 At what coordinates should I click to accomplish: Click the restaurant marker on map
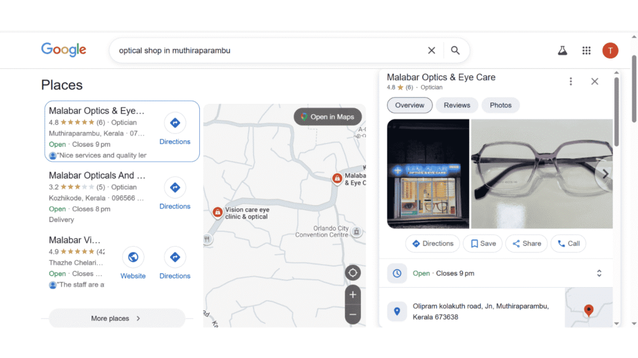207,239
